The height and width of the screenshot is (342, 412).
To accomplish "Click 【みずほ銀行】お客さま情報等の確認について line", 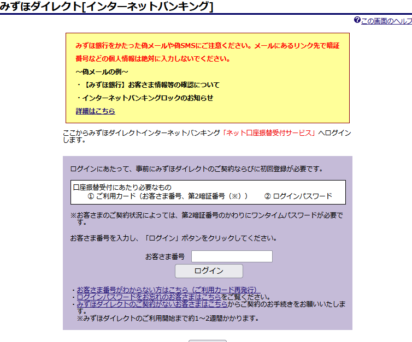I will pyautogui.click(x=148, y=85).
